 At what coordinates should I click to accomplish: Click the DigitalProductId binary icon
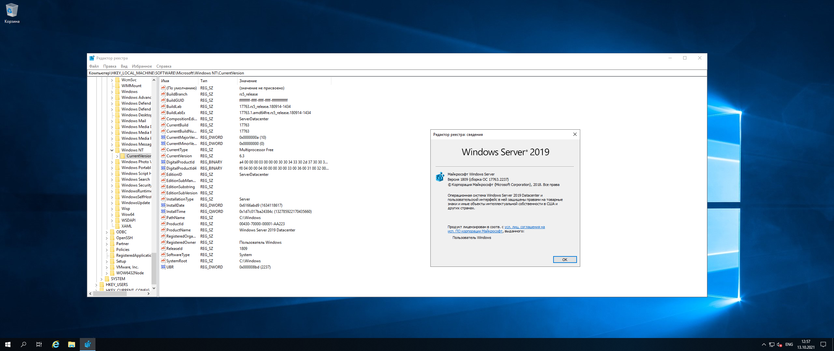pyautogui.click(x=163, y=162)
